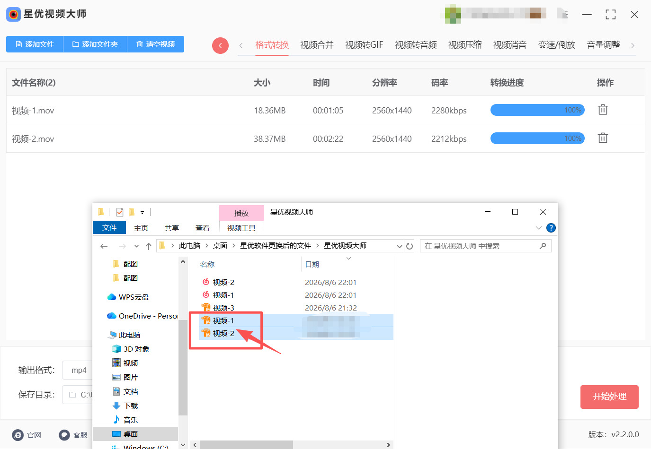Open the 视频工具 ribbon tab
Screen dimensions: 651x449
241,228
